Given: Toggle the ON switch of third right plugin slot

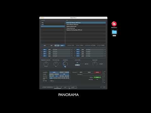Looking at the screenshot, I should point(78,54).
